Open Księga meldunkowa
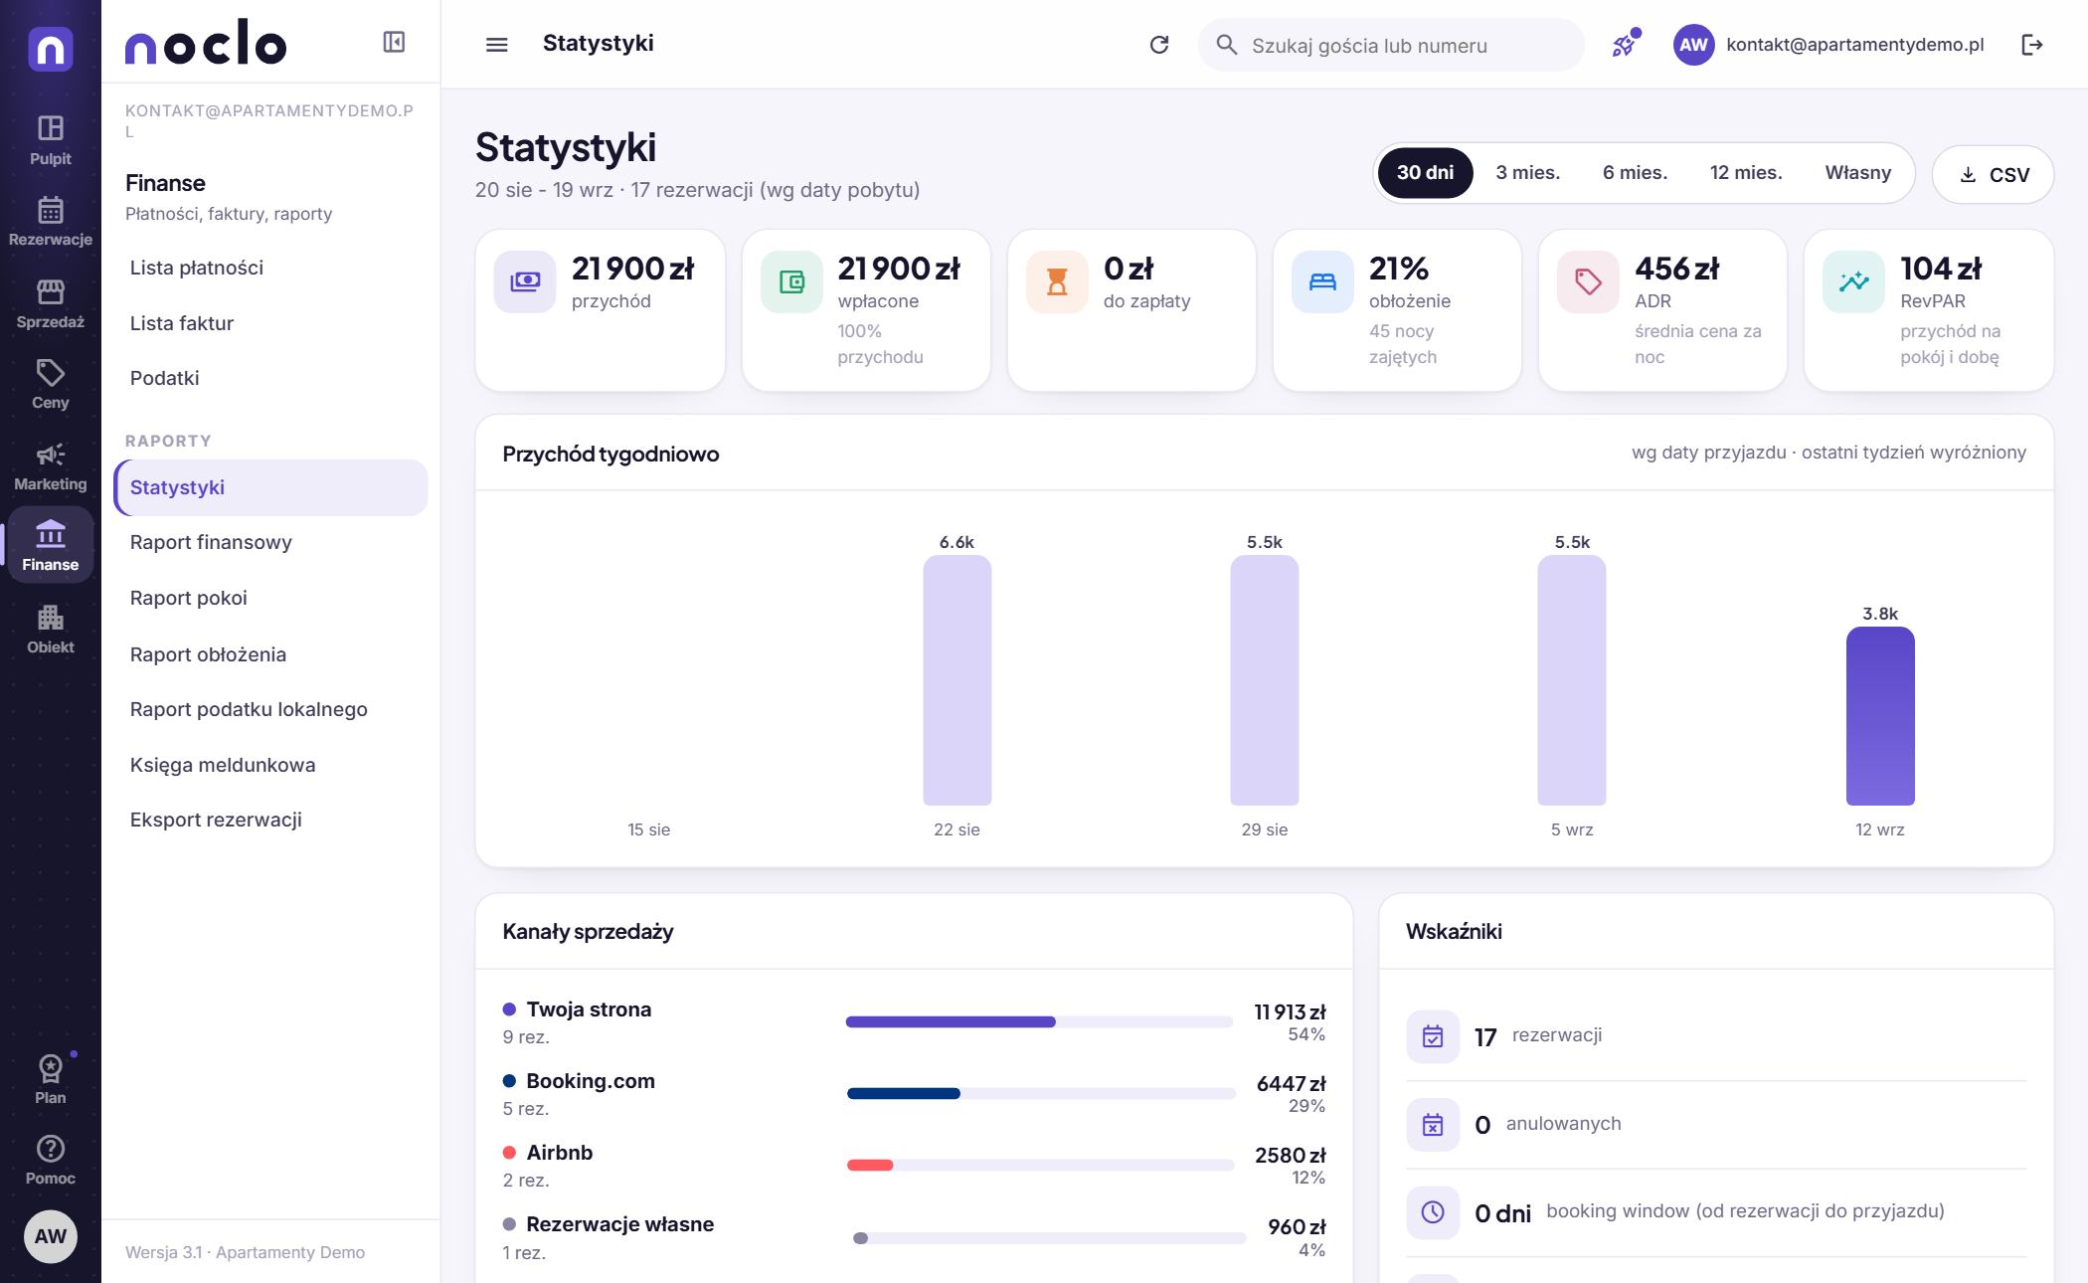This screenshot has width=2088, height=1283. (x=270, y=765)
